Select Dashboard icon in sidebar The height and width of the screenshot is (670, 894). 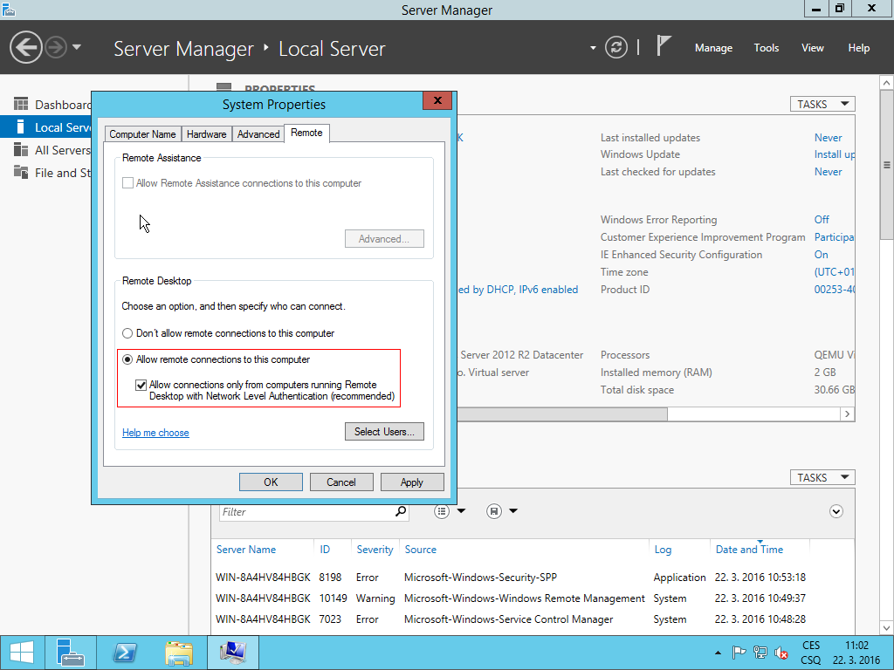pyautogui.click(x=21, y=105)
